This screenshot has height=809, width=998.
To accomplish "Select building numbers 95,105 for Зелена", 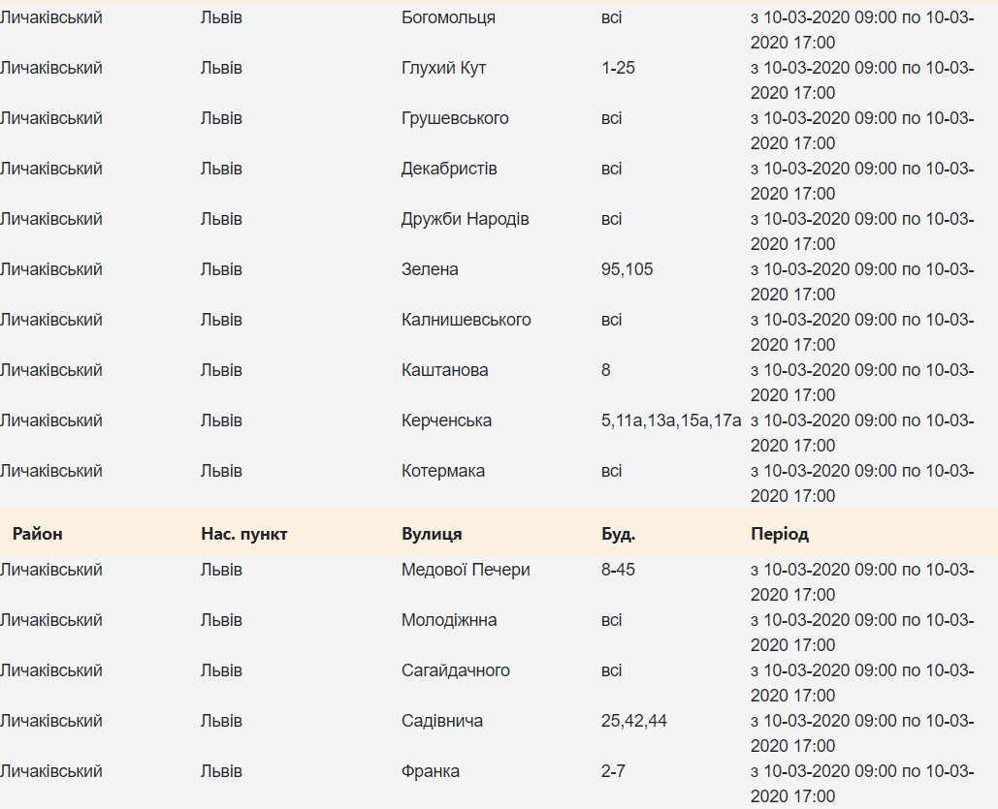I will 628,269.
